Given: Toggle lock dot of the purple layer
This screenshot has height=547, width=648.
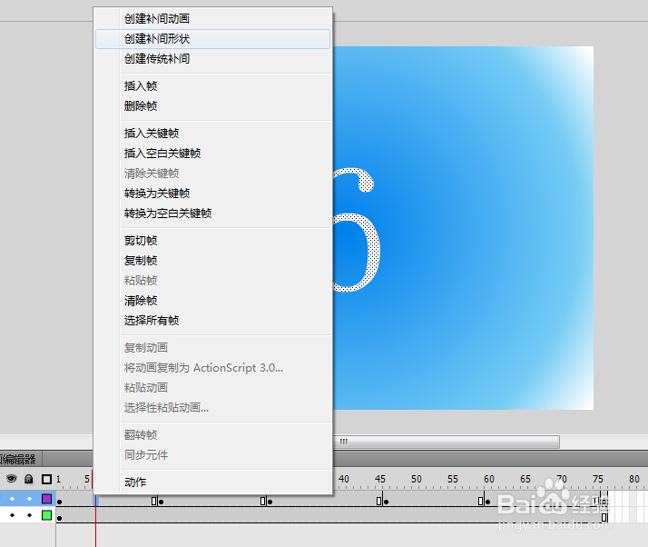Looking at the screenshot, I should coord(29,499).
